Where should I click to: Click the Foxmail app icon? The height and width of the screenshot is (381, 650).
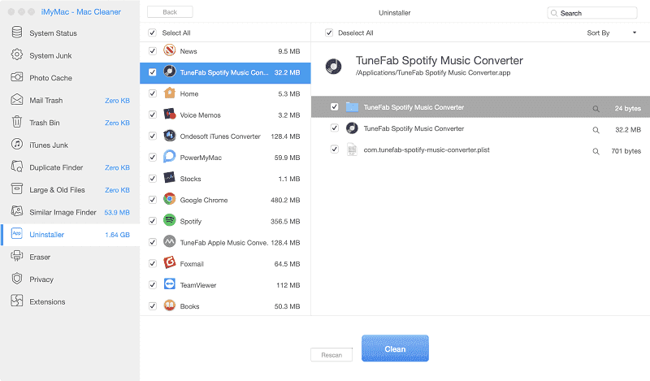(x=169, y=263)
